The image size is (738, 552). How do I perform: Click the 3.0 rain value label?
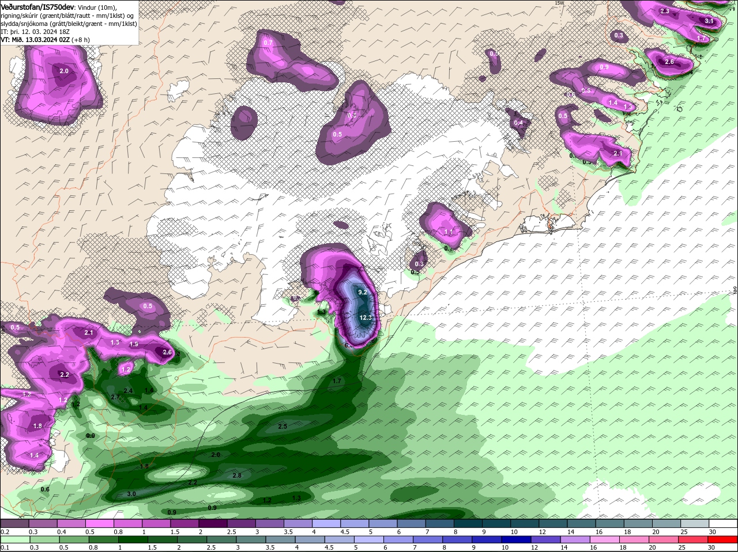click(x=131, y=494)
